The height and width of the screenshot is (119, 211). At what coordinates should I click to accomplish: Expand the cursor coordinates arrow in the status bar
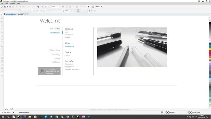pos(13,112)
